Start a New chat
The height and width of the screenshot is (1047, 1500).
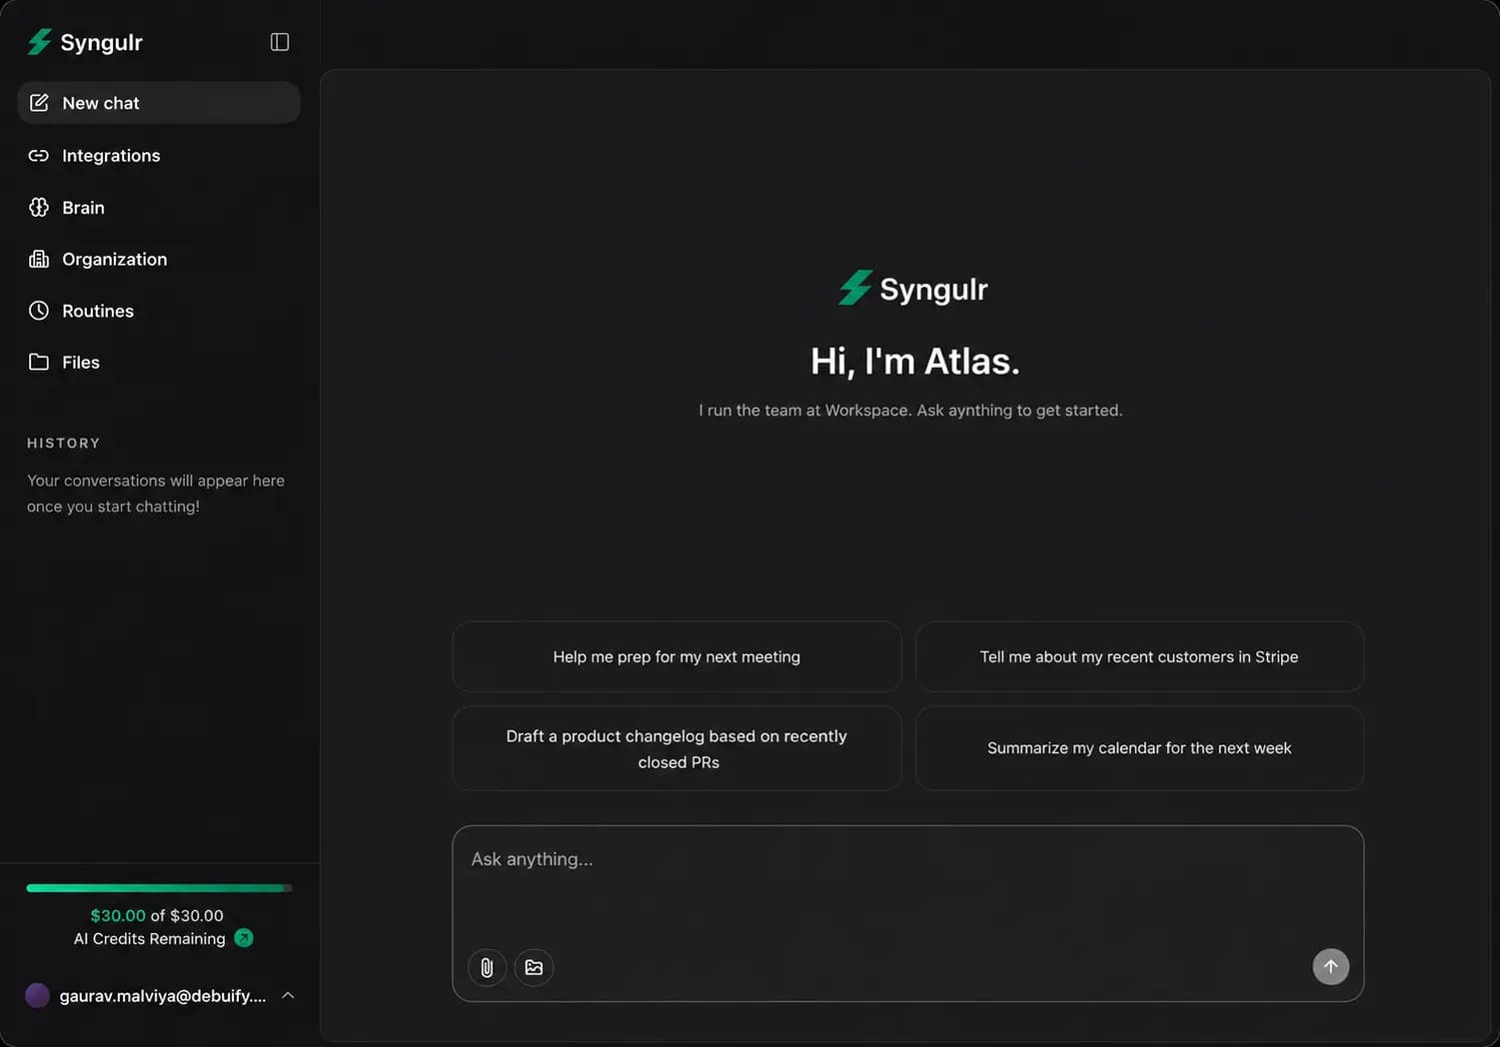159,103
